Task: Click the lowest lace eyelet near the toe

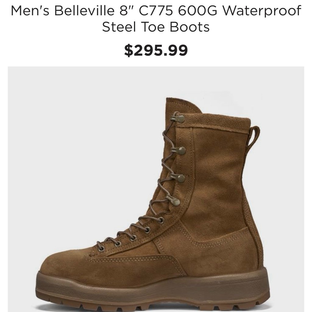Action: [101, 248]
